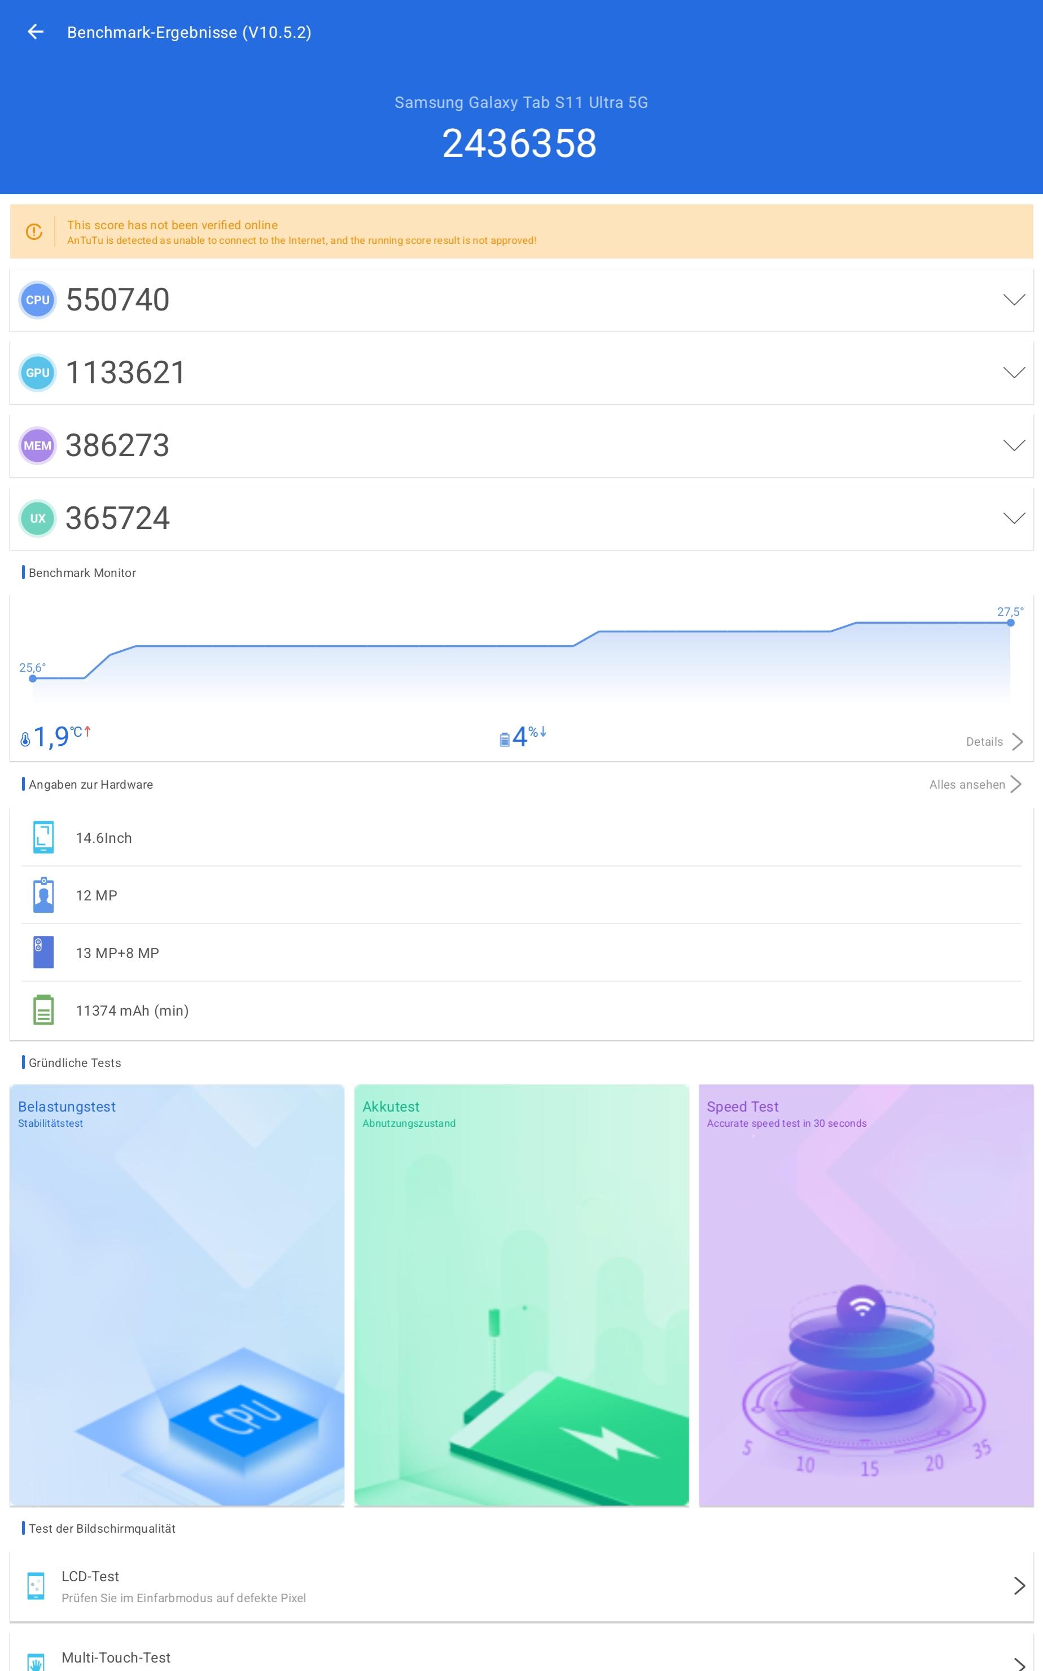
Task: Expand the MEM score 386273 row
Action: (x=1013, y=445)
